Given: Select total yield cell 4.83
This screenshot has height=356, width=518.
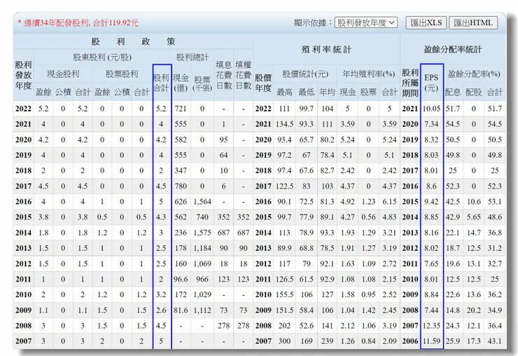Looking at the screenshot, I should (389, 217).
